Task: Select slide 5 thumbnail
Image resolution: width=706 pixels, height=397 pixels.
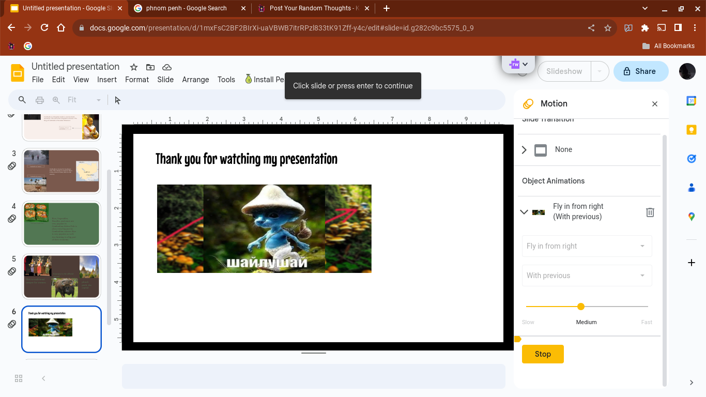Action: click(x=61, y=277)
